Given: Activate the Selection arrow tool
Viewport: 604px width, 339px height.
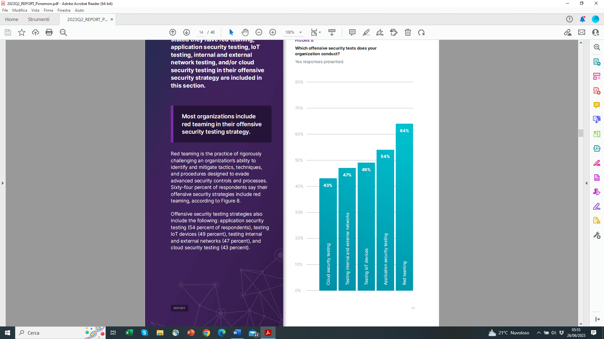Looking at the screenshot, I should (x=231, y=32).
